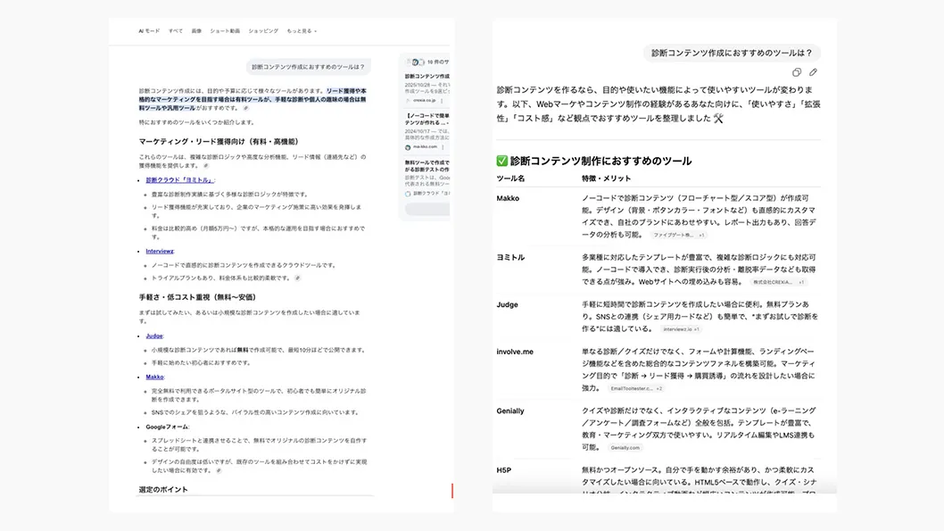
Task: Click the link icon after the Googleフォーム bullets
Action: pyautogui.click(x=219, y=470)
